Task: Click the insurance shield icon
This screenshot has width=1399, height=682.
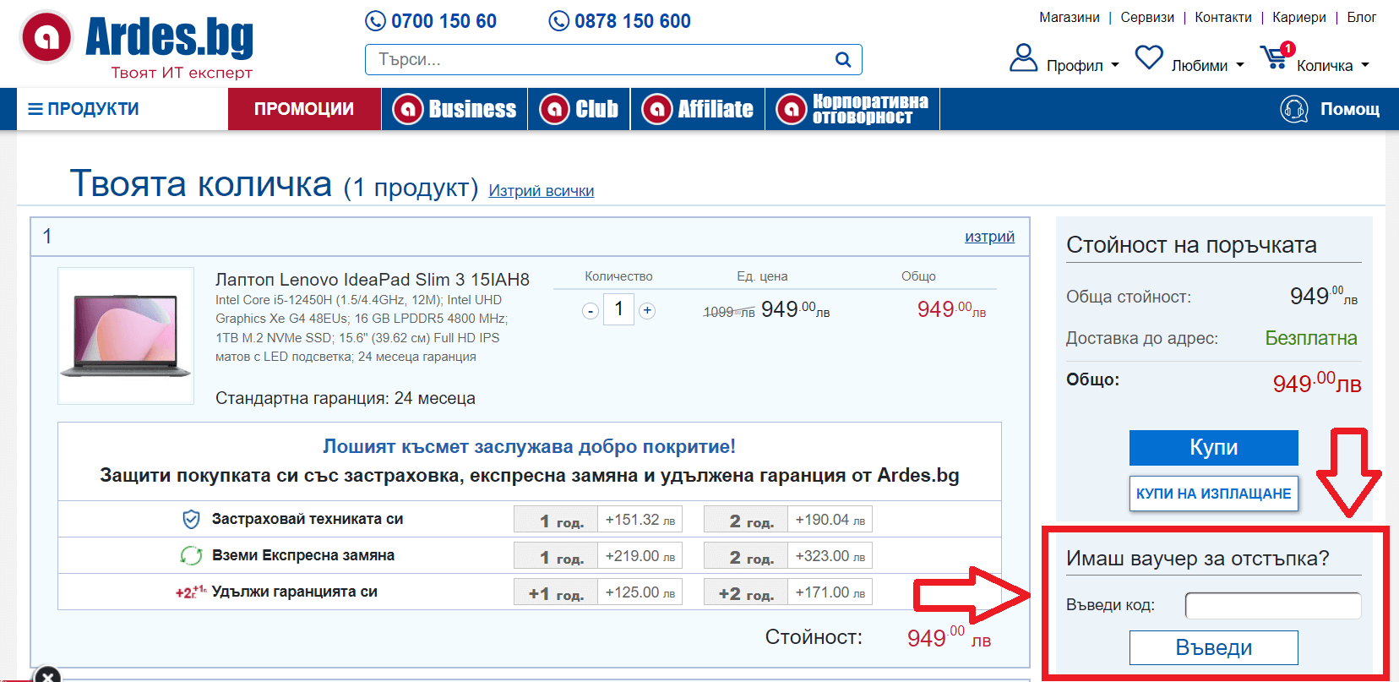Action: 192,519
